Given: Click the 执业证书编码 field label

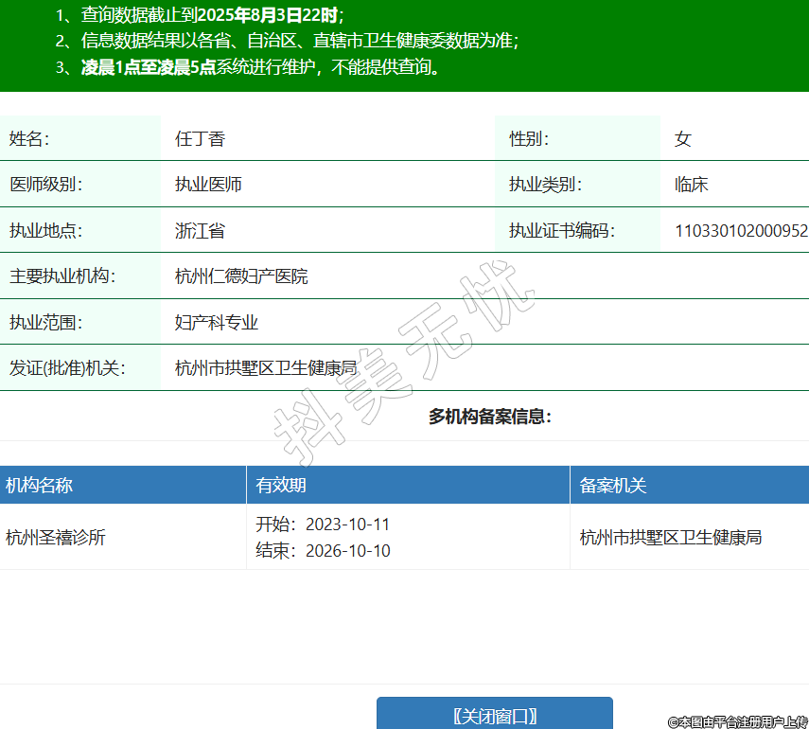Looking at the screenshot, I should tap(562, 230).
